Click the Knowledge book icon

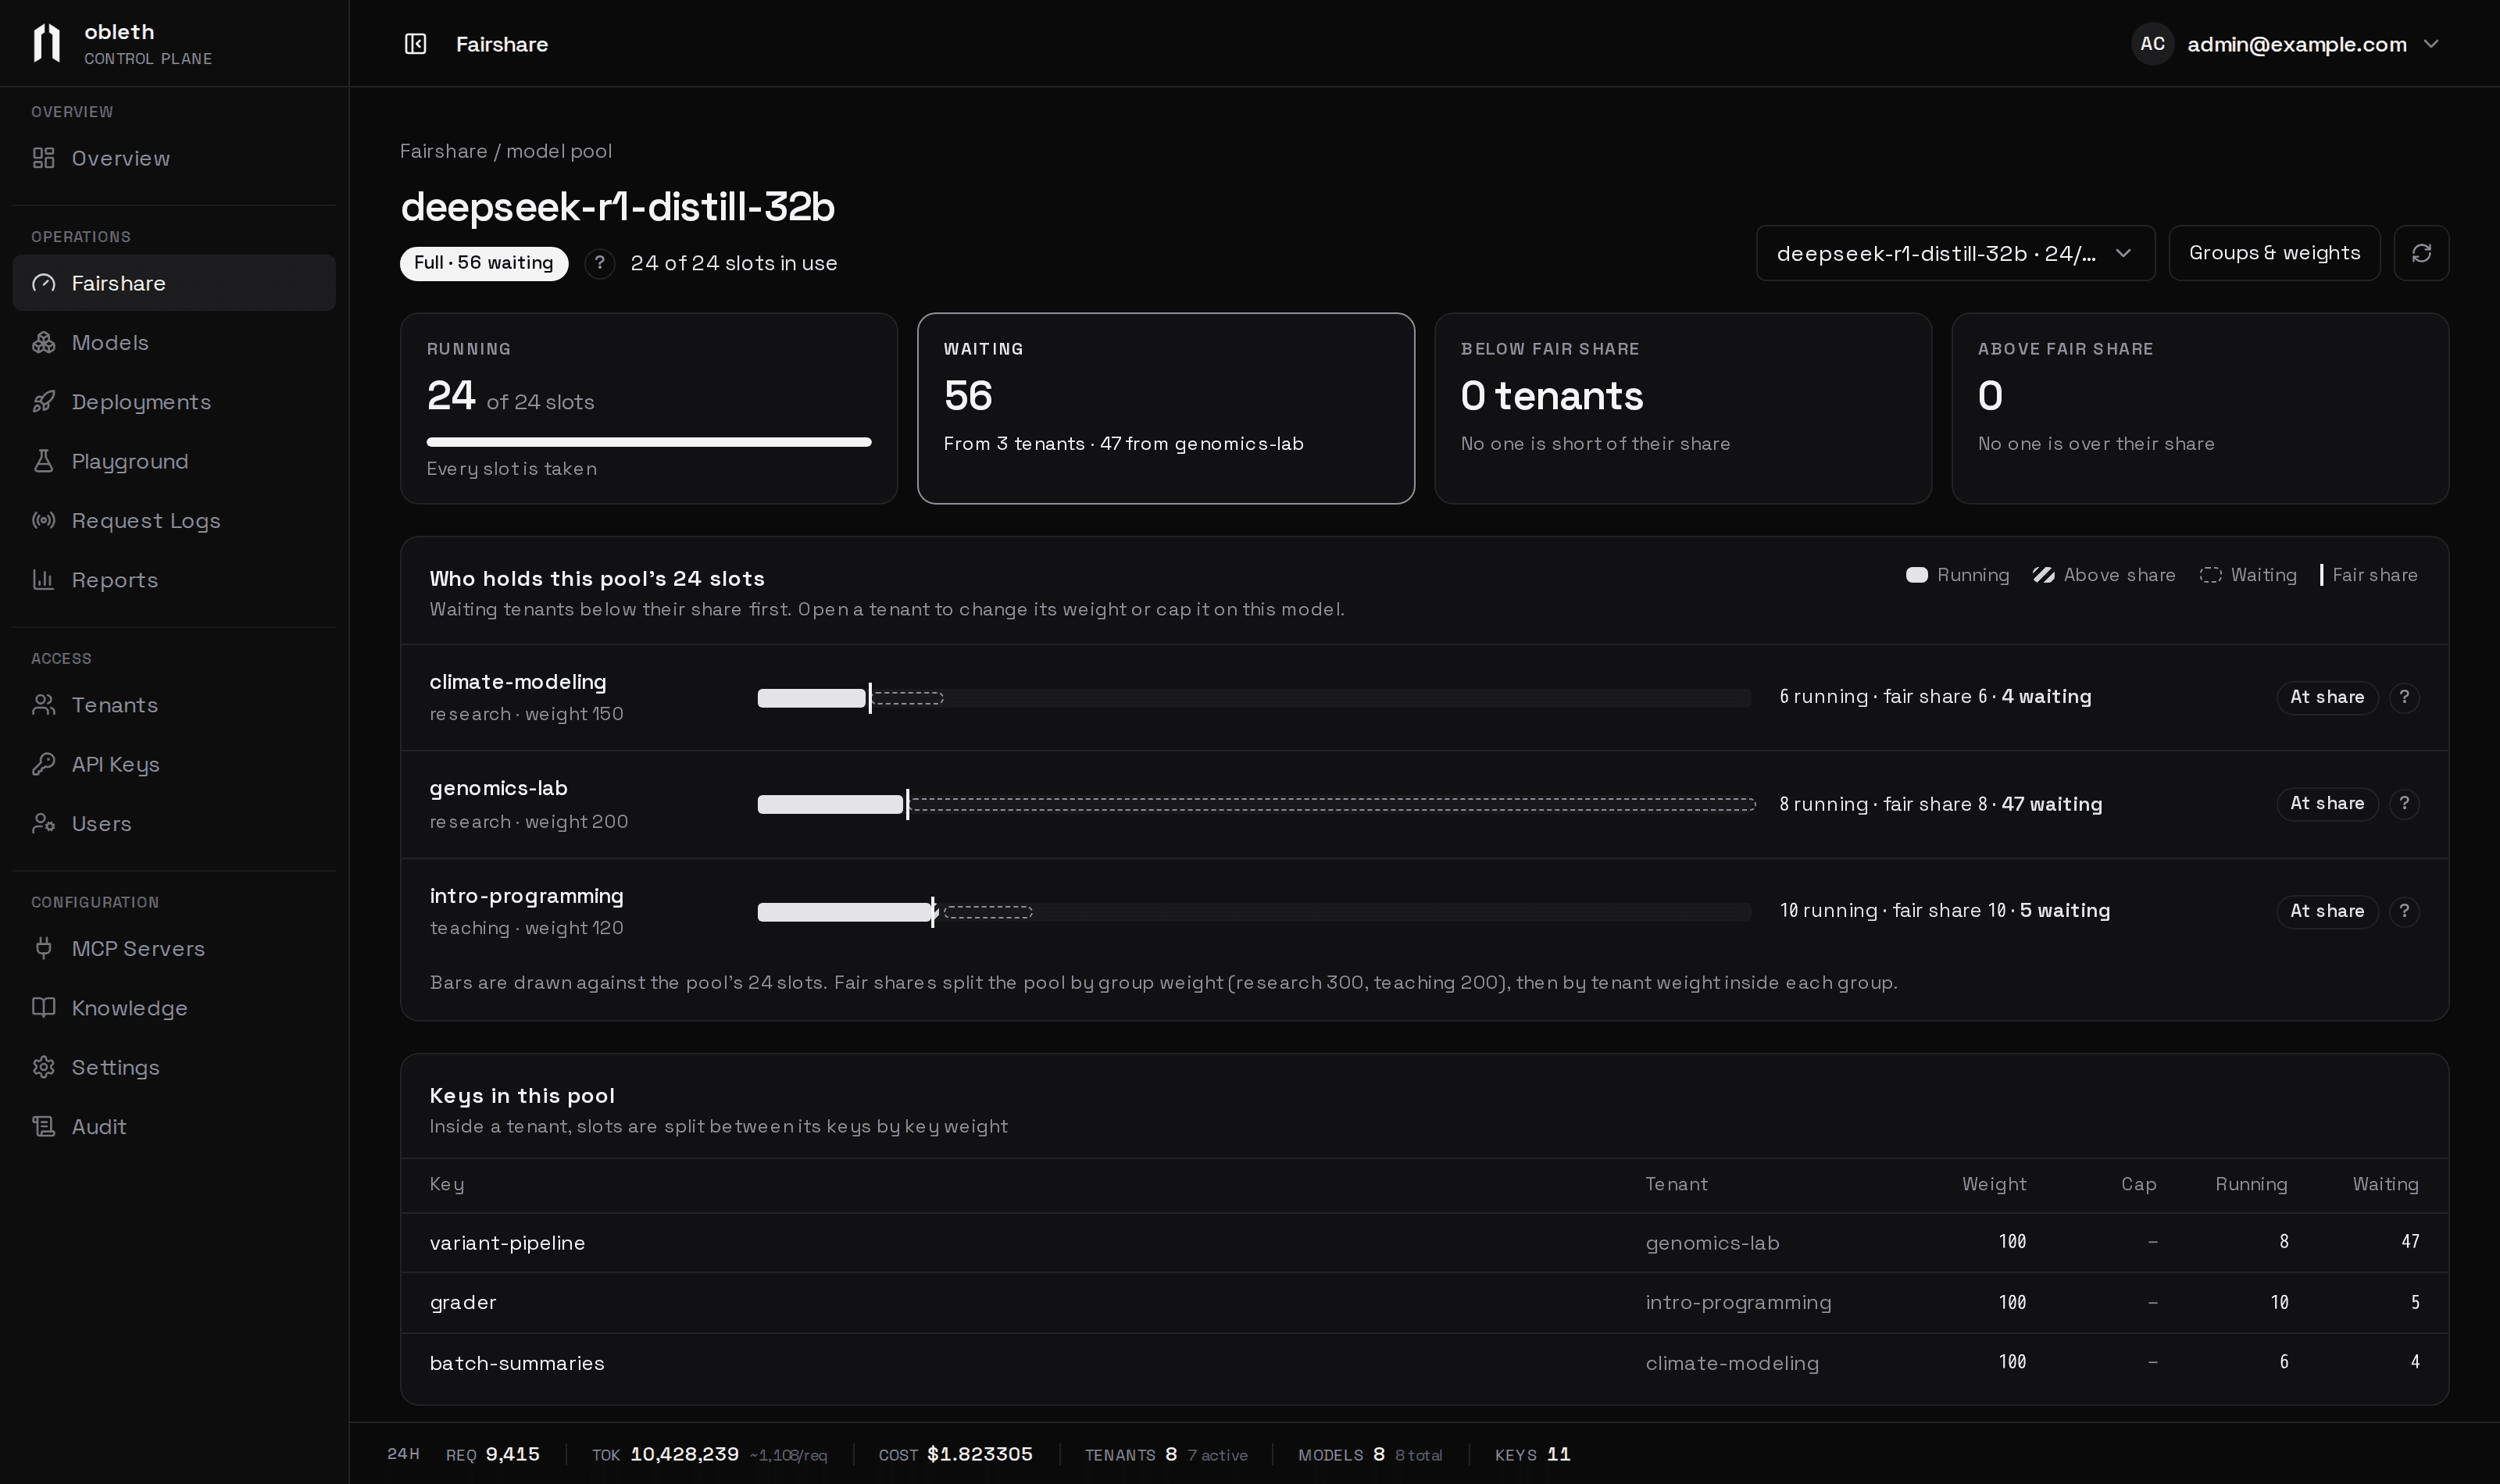click(x=43, y=1007)
